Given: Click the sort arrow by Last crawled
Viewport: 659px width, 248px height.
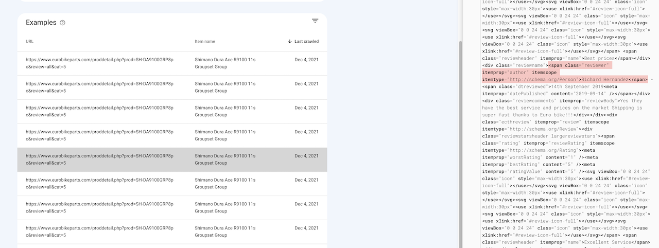Looking at the screenshot, I should [x=290, y=42].
